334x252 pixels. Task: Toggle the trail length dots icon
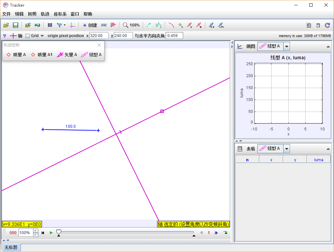tap(149, 25)
